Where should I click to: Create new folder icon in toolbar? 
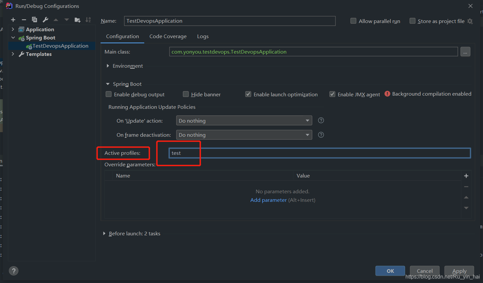click(78, 20)
